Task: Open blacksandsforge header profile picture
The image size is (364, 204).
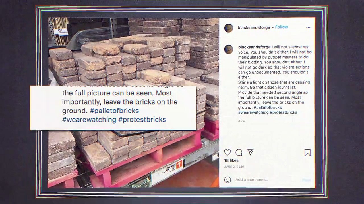Action: (229, 28)
